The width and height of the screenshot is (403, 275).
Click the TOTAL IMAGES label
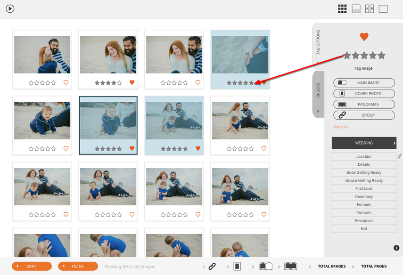click(x=331, y=266)
